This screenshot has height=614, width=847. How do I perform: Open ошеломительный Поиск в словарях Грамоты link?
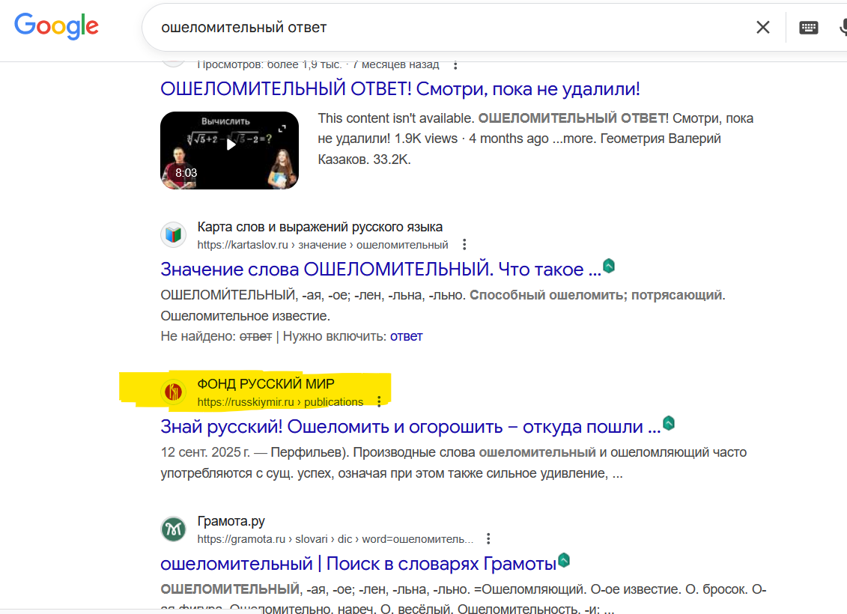tap(358, 564)
